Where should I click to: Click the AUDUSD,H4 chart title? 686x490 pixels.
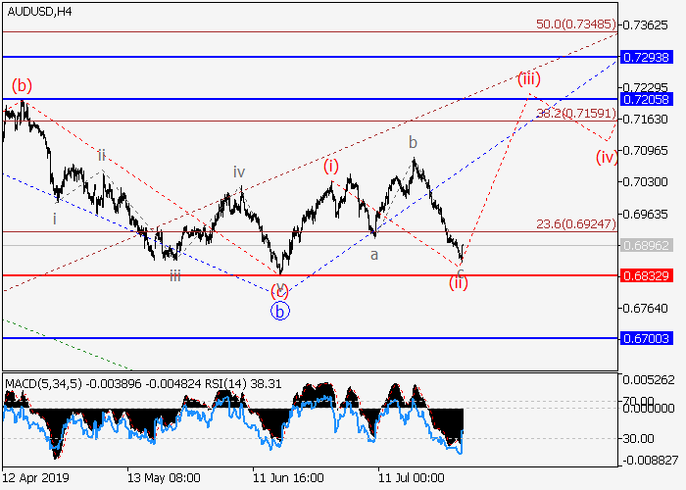(x=37, y=12)
